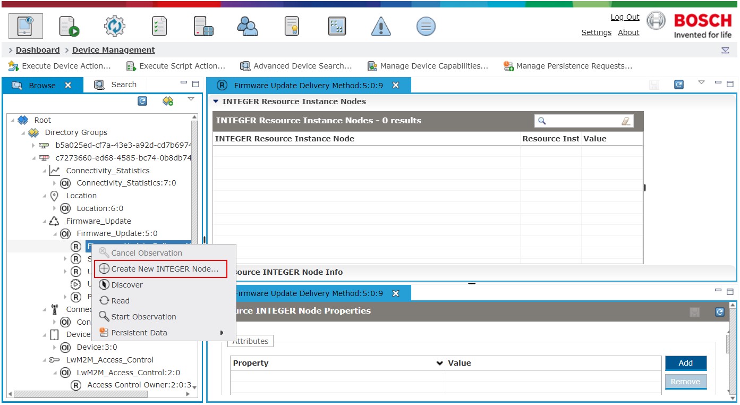740x405 pixels.
Task: Open the certificate document toolbar icon
Action: 292,26
